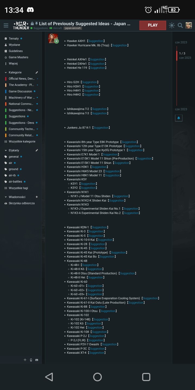195x390 pixels.
Task: Open Więcej menu in sidebar
Action: (x=13, y=64)
